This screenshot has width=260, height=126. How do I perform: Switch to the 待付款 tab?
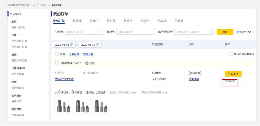click(x=111, y=21)
